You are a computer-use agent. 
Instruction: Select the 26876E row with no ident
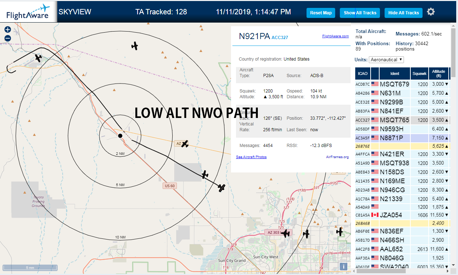coord(402,146)
